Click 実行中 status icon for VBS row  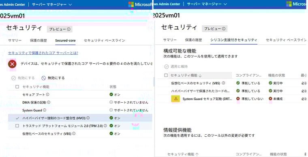click(270, 83)
